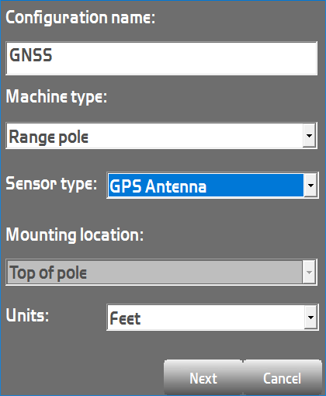Click the Sensor type label
This screenshot has height=396, width=326.
pos(51,184)
